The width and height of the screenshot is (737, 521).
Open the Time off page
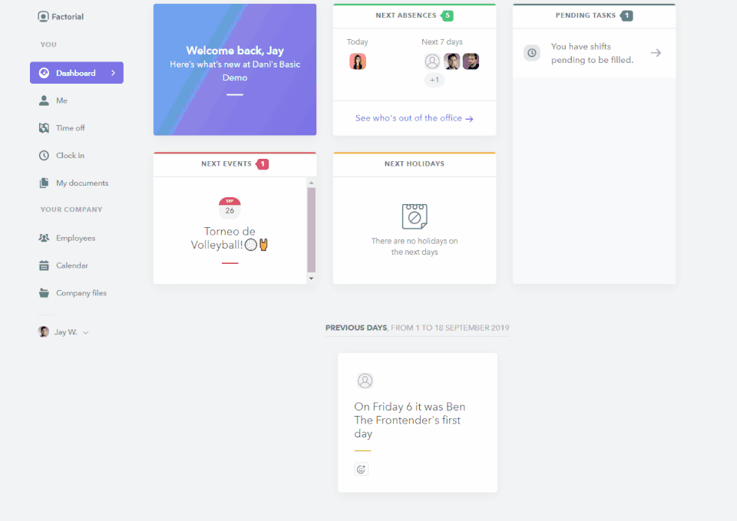click(x=70, y=128)
